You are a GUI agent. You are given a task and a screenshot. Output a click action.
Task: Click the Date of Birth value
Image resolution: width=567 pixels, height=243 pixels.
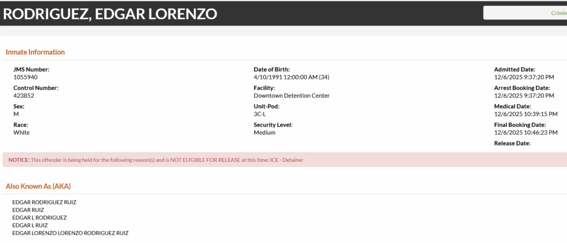291,77
